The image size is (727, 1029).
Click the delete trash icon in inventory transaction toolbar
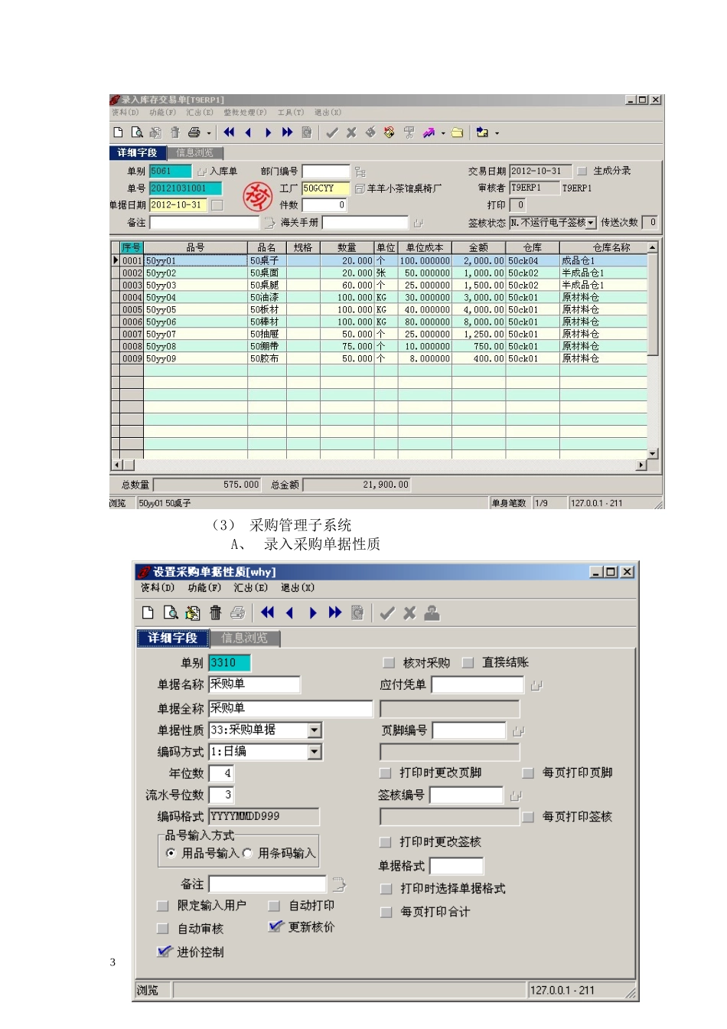(175, 132)
